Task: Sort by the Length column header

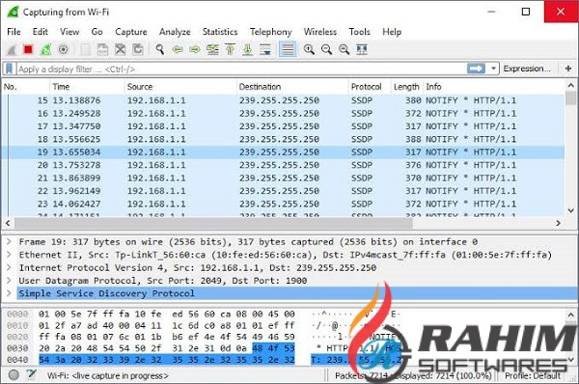Action: (x=407, y=87)
